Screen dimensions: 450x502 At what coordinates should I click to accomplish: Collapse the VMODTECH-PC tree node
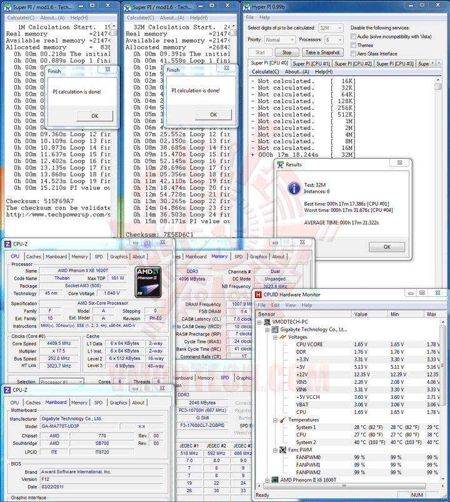tap(259, 322)
